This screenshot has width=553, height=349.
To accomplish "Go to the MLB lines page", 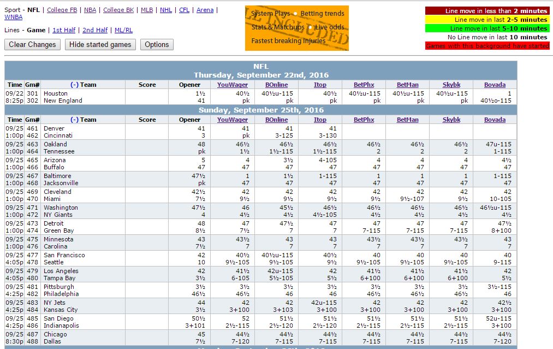I will (146, 10).
